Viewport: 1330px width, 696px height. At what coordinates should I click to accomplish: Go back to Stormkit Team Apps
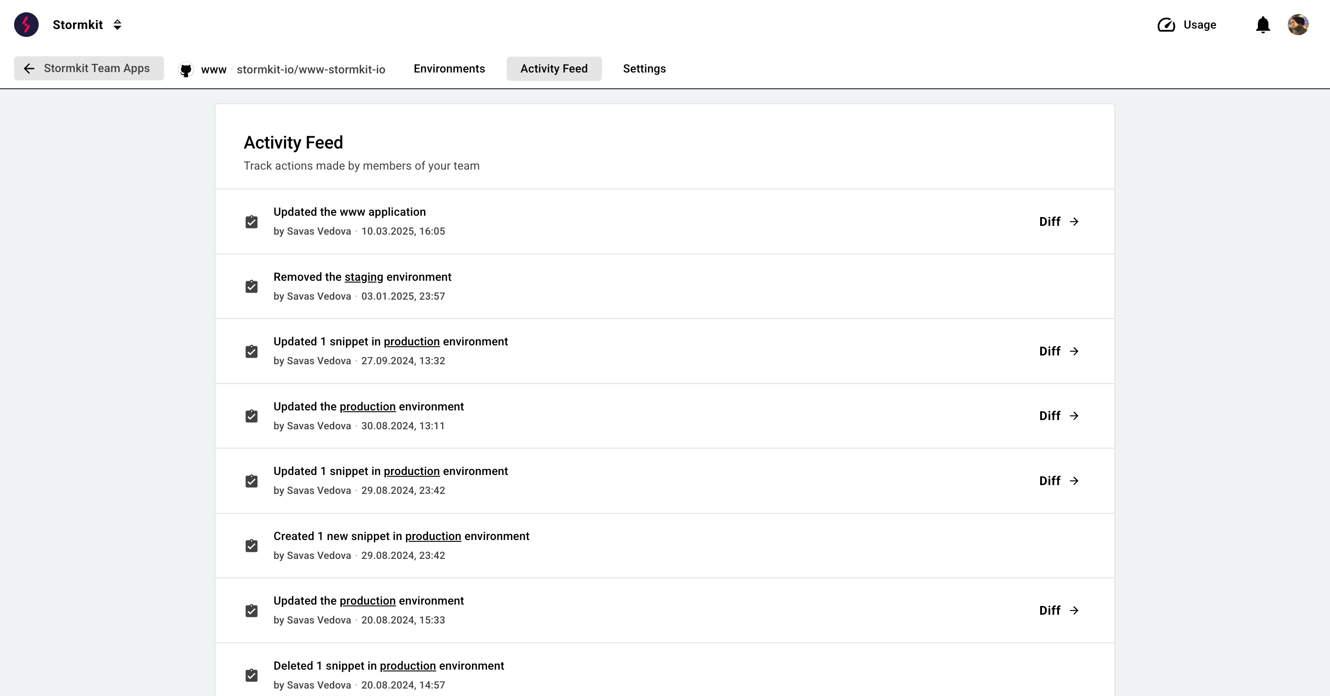coord(89,69)
